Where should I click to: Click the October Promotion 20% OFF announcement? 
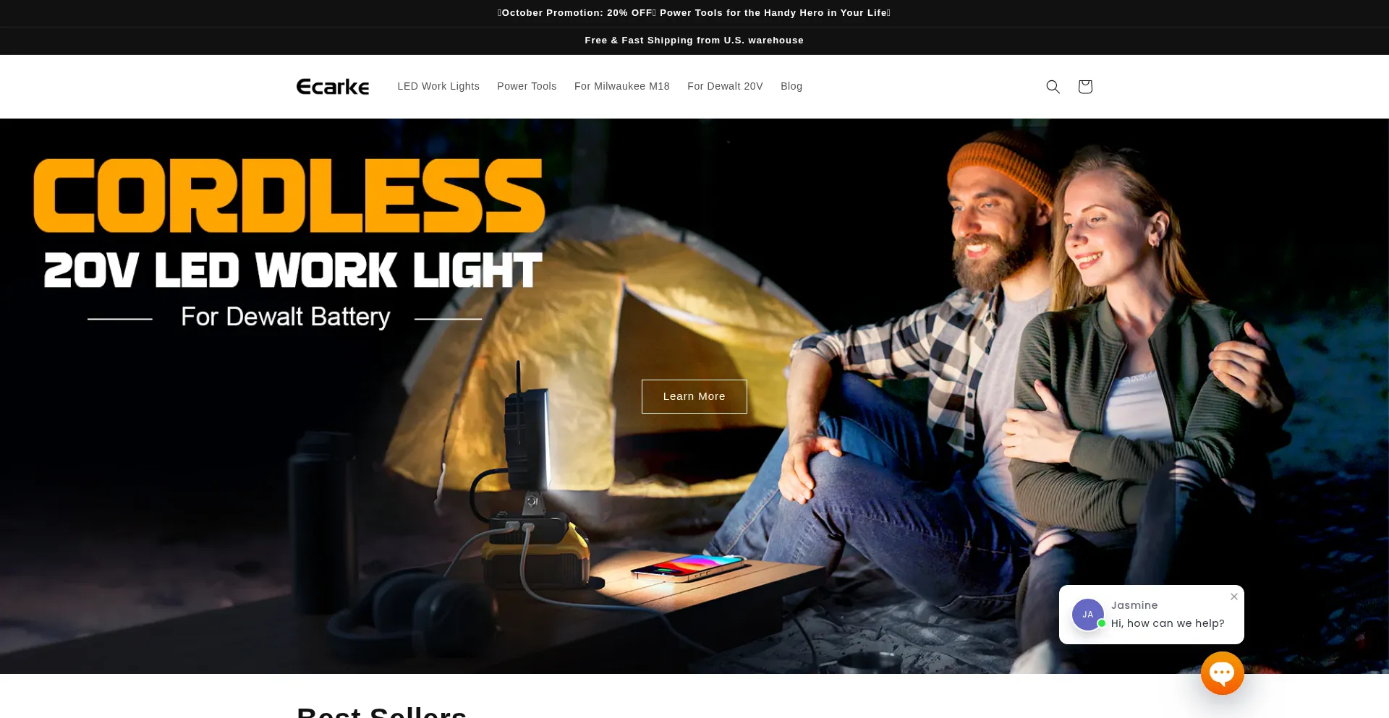694,13
